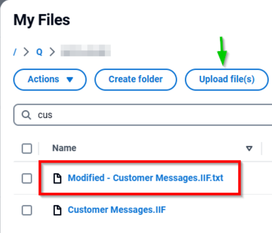Check the Modified - Customer Messages.IIF.txt checkbox
The image size is (272, 233).
27,178
